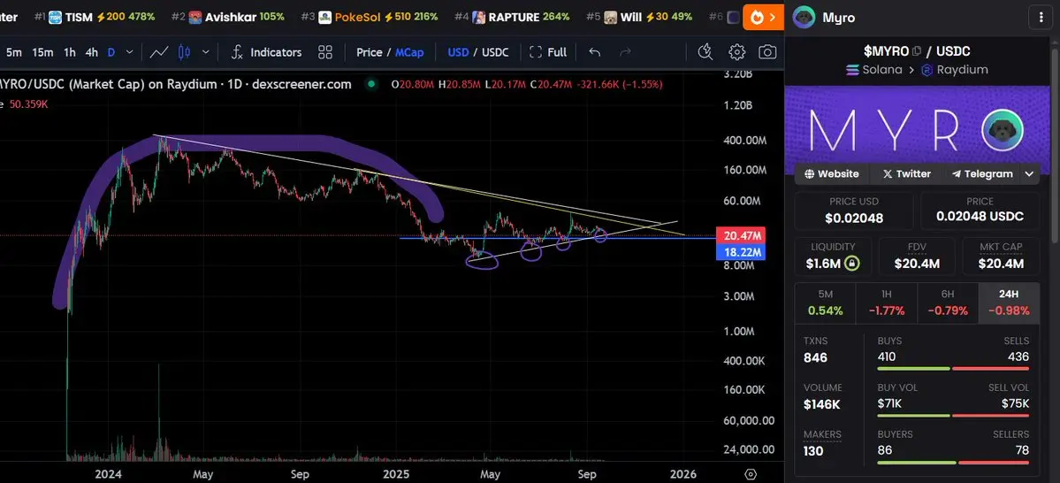Click the MKT CAP $20.4M value

click(1001, 264)
